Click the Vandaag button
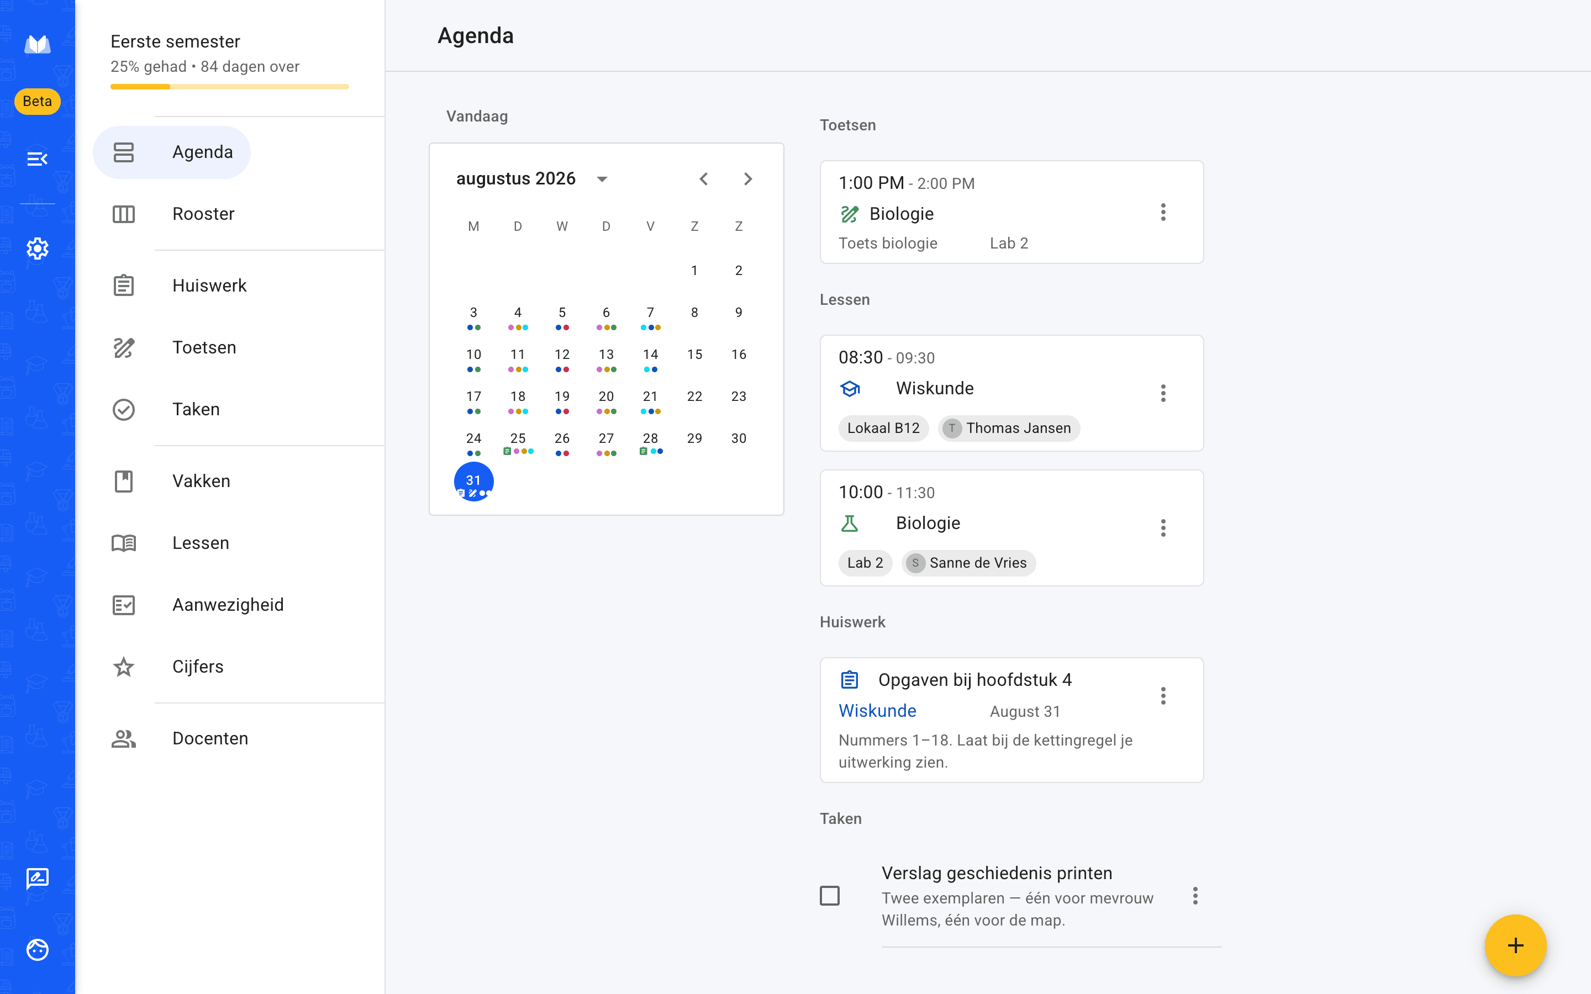Viewport: 1591px width, 994px height. (x=477, y=117)
